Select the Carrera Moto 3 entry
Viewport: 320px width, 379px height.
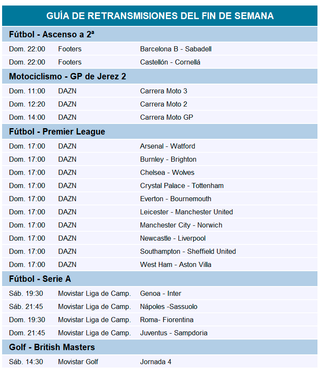(x=163, y=91)
